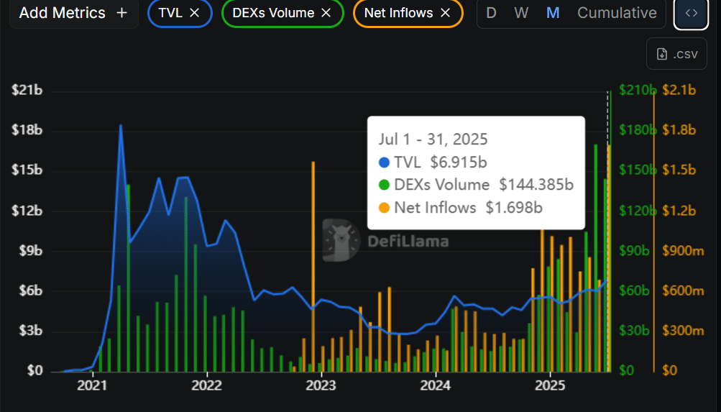Click the 2021 x-axis label
Image resolution: width=721 pixels, height=412 pixels.
[x=92, y=385]
